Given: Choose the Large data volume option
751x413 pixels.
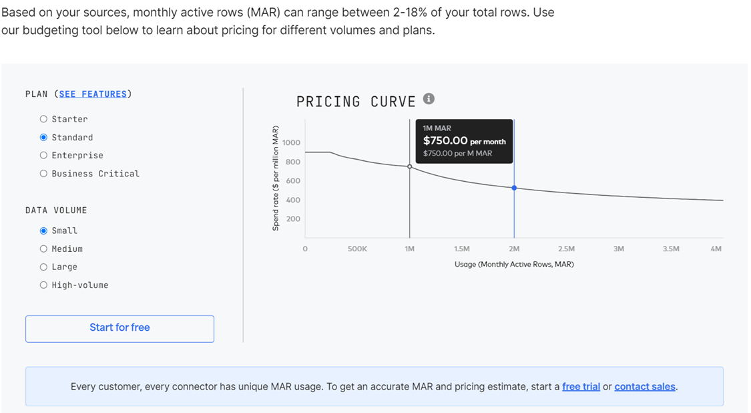Looking at the screenshot, I should pyautogui.click(x=43, y=267).
